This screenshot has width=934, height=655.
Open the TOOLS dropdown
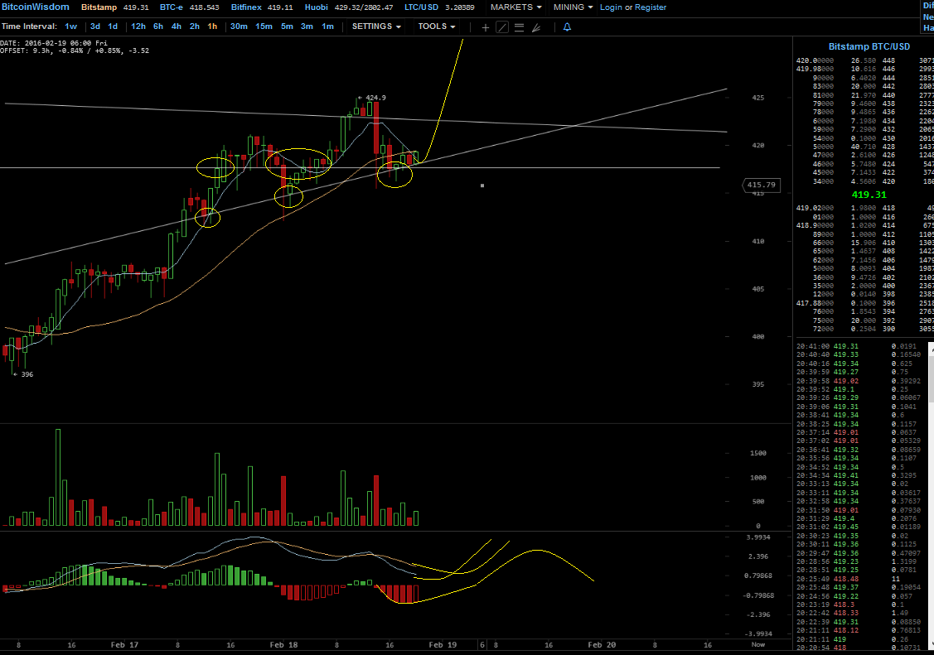point(437,26)
